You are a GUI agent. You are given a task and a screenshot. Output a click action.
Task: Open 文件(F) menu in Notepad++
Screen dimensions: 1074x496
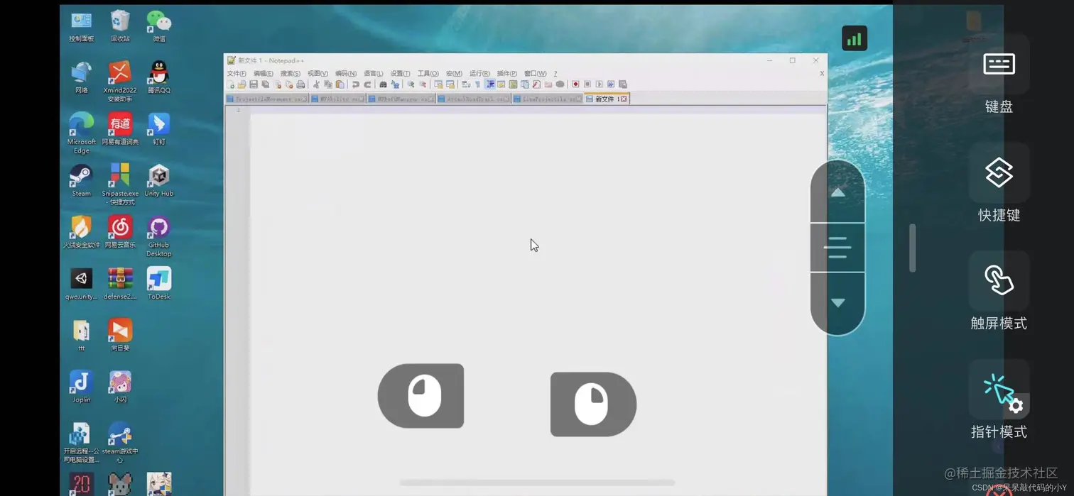coord(237,74)
